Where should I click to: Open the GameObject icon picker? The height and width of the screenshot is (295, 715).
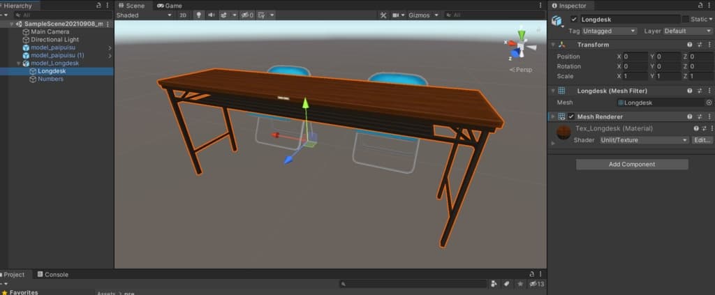pyautogui.click(x=556, y=22)
